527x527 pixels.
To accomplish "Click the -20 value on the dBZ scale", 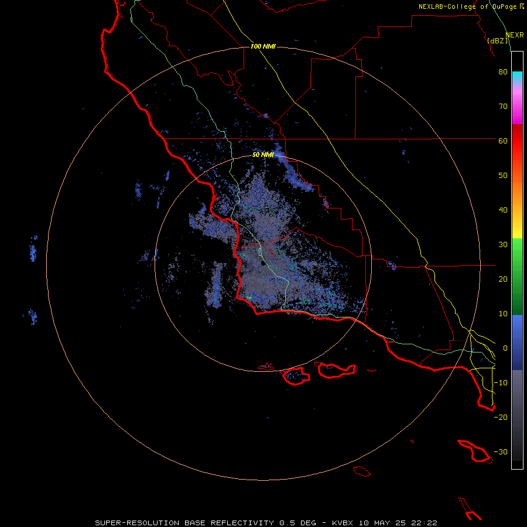I will [x=501, y=417].
